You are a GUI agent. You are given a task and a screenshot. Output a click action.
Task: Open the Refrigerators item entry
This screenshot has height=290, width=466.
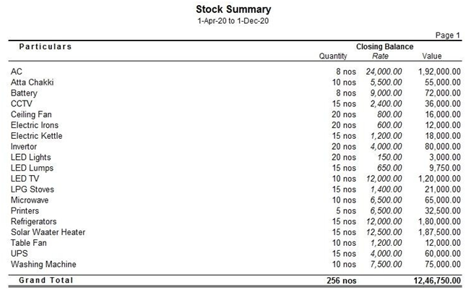[x=33, y=221]
